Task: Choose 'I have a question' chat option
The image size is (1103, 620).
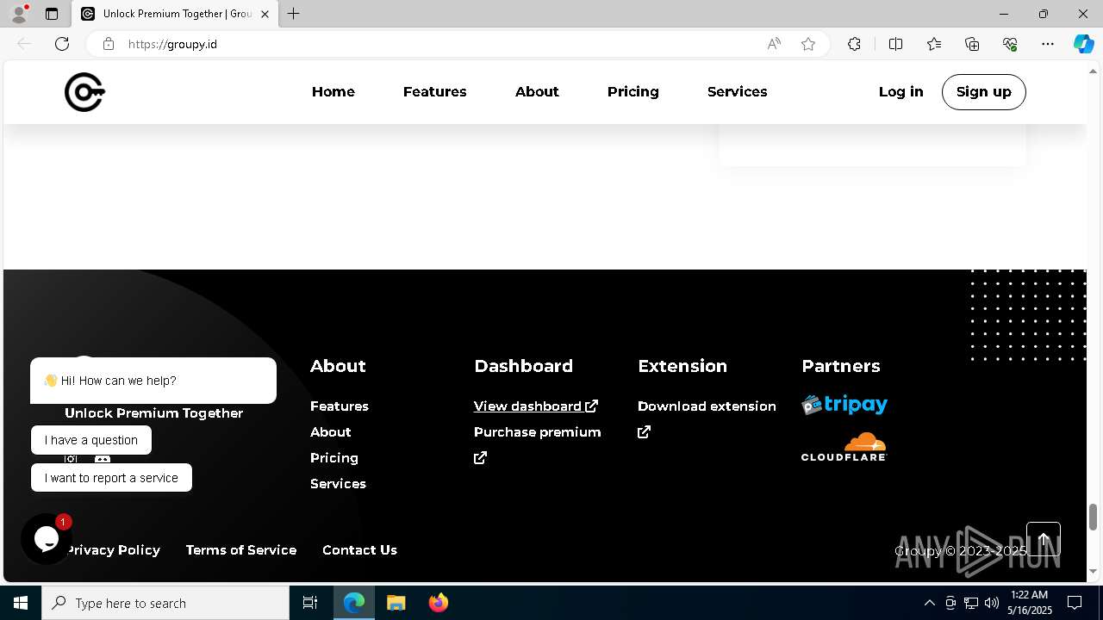Action: 91,440
